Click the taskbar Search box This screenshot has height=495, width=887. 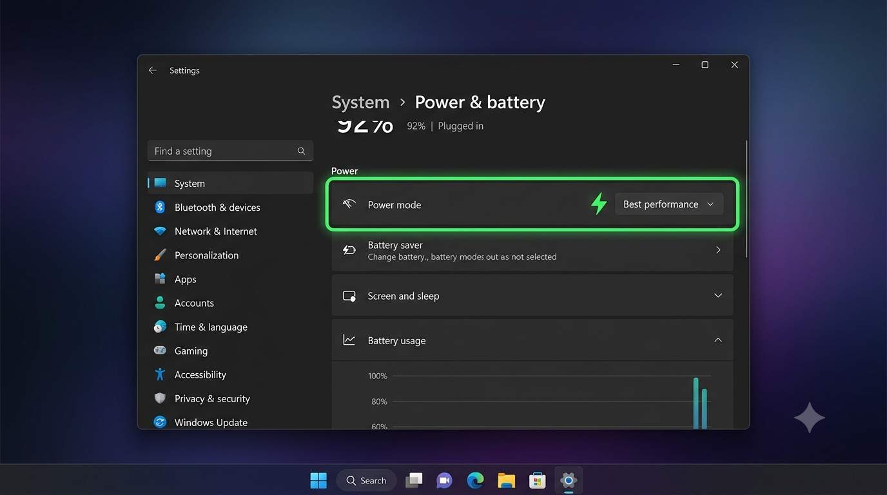366,480
